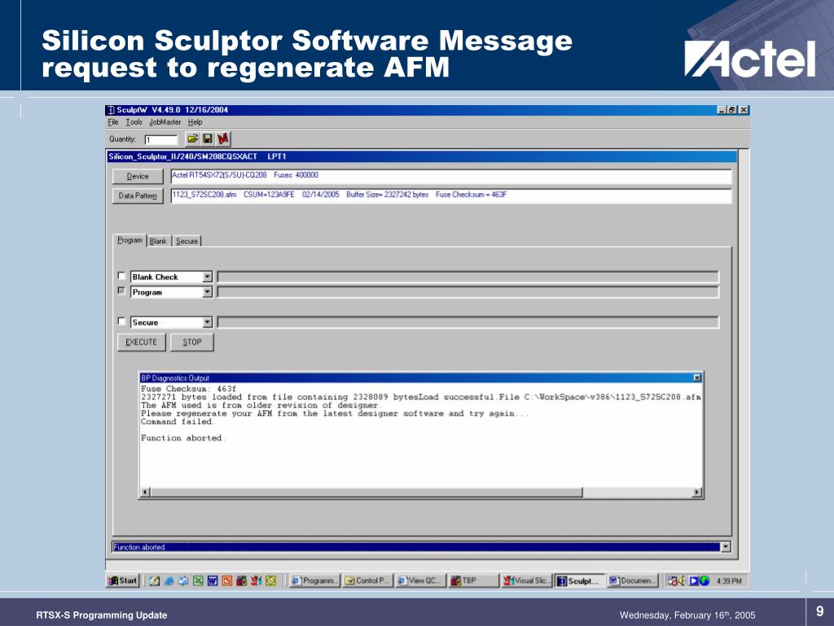
Task: Click the diagnostics scroll left arrow
Action: [146, 492]
